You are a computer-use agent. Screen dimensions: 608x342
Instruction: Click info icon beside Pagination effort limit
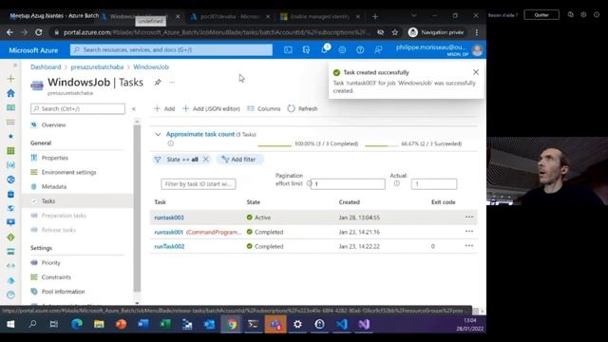coord(309,183)
